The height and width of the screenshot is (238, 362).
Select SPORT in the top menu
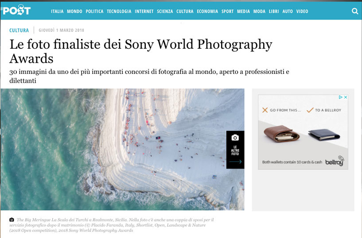227,12
